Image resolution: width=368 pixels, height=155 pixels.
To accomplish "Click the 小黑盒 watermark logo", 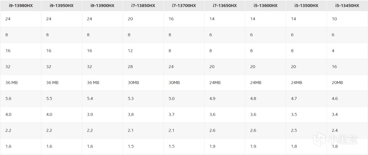I will pyautogui.click(x=335, y=139).
